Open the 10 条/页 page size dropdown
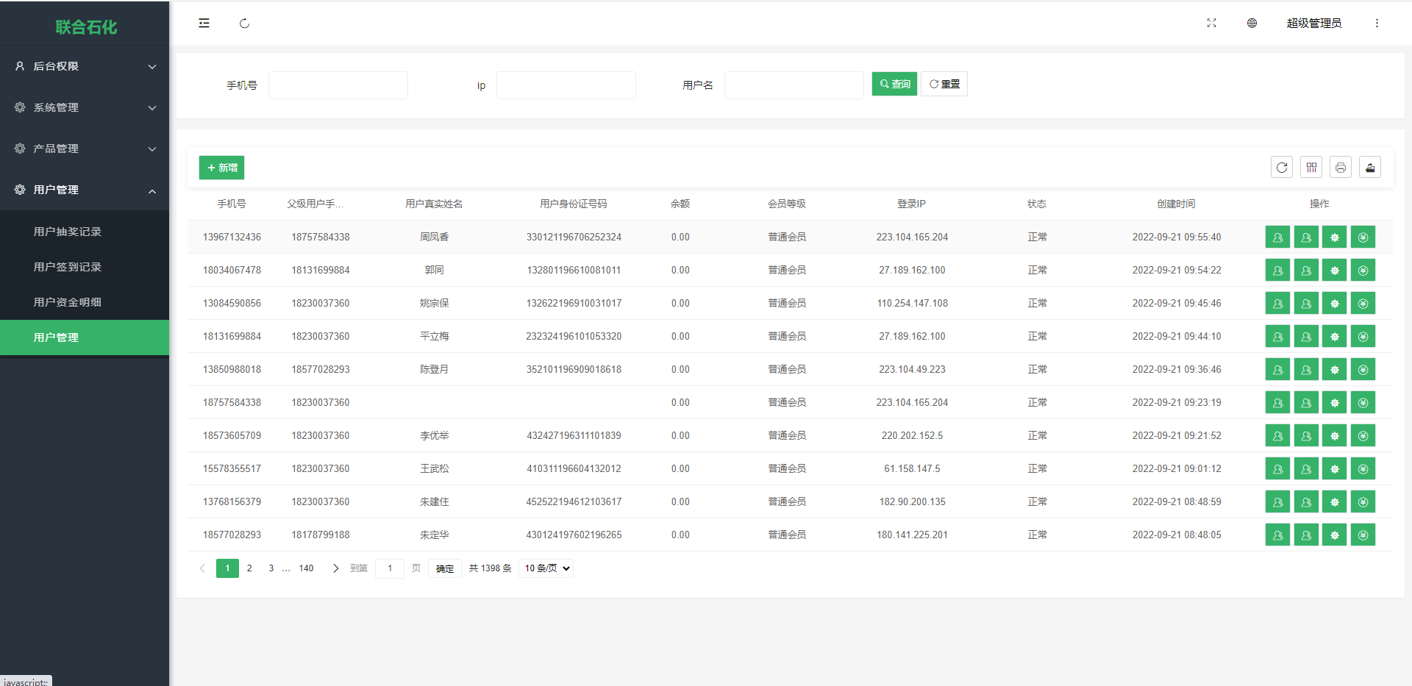 tap(546, 568)
